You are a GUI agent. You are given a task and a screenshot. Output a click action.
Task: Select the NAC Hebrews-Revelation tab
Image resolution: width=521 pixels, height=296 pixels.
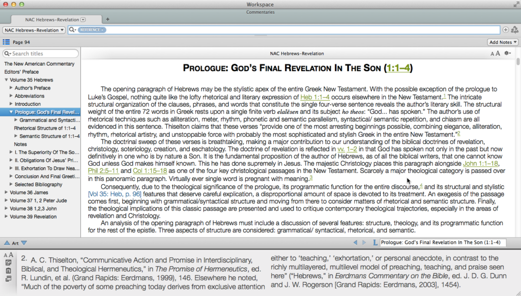[53, 19]
